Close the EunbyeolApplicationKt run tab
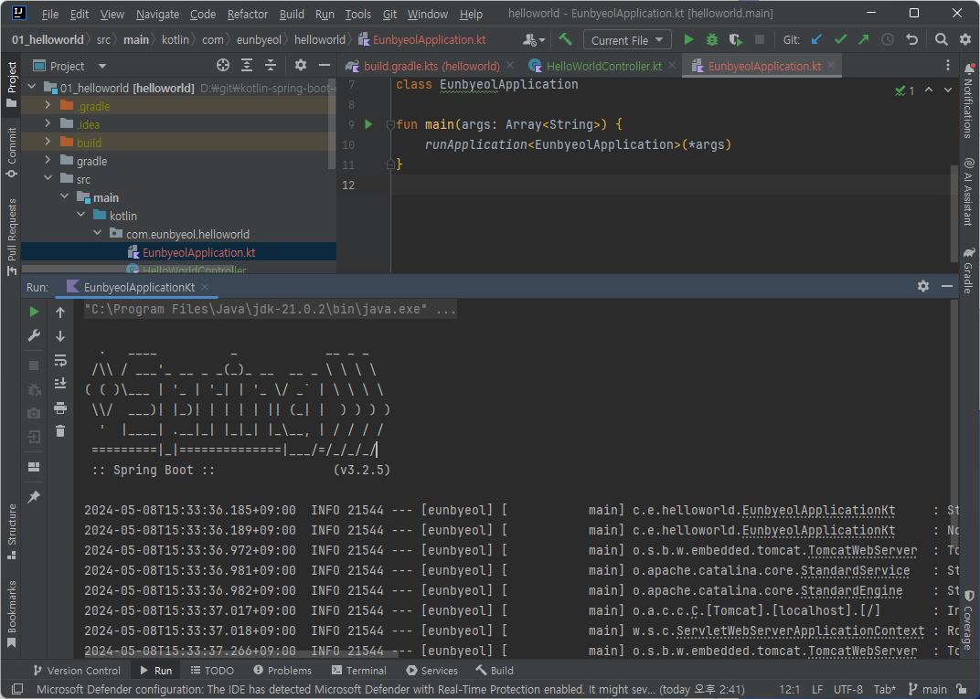This screenshot has width=980, height=699. pyautogui.click(x=205, y=287)
